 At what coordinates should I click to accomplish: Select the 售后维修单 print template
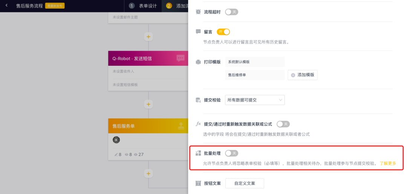[x=255, y=75]
